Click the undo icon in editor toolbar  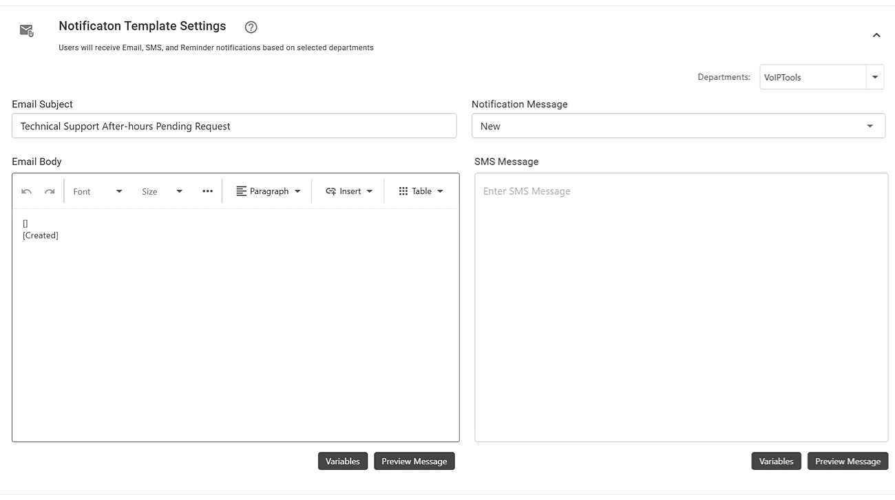(26, 191)
